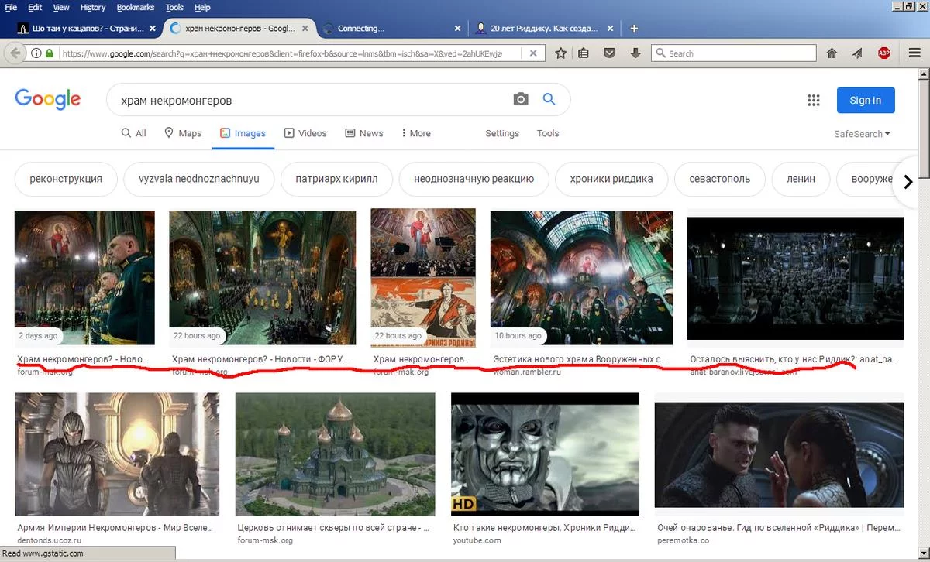Expand the More search options

point(416,133)
